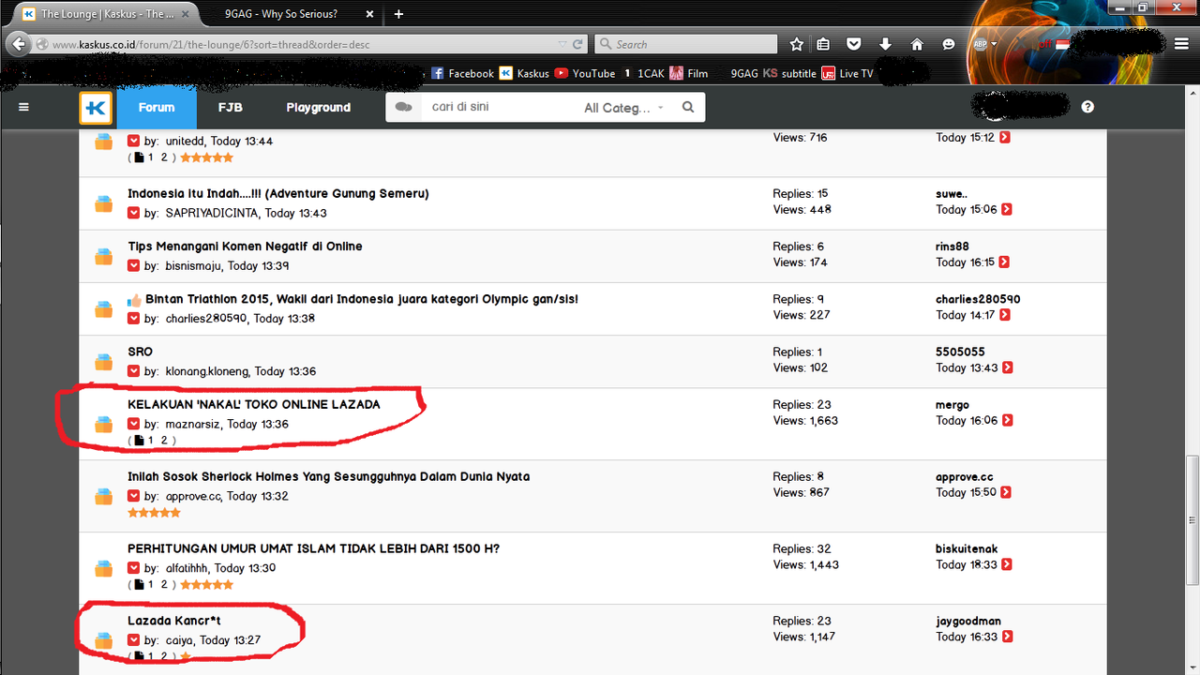This screenshot has width=1200, height=675.
Task: Open the Live TV bookmark
Action: pos(847,73)
